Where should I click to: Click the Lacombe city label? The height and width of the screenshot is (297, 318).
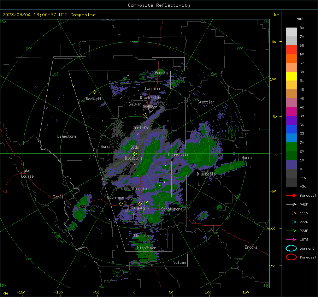tap(152, 89)
